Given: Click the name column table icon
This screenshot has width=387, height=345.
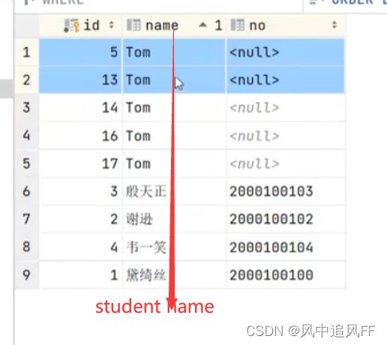Looking at the screenshot, I should click(133, 25).
